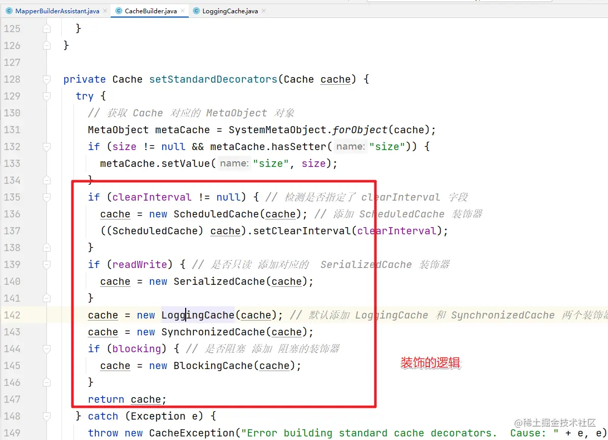Screen dimensions: 608x440
Task: Close the CacheBuilder.java tab
Action: click(x=183, y=11)
